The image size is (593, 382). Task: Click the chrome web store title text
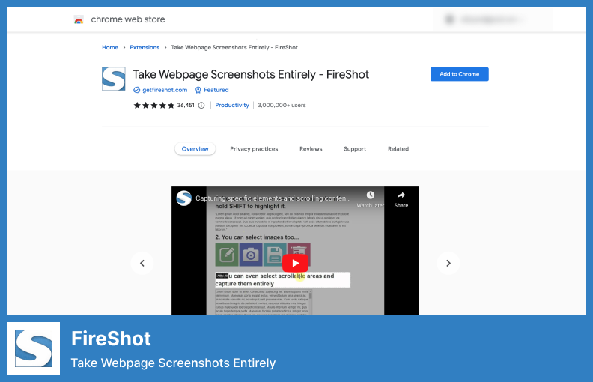(x=128, y=19)
